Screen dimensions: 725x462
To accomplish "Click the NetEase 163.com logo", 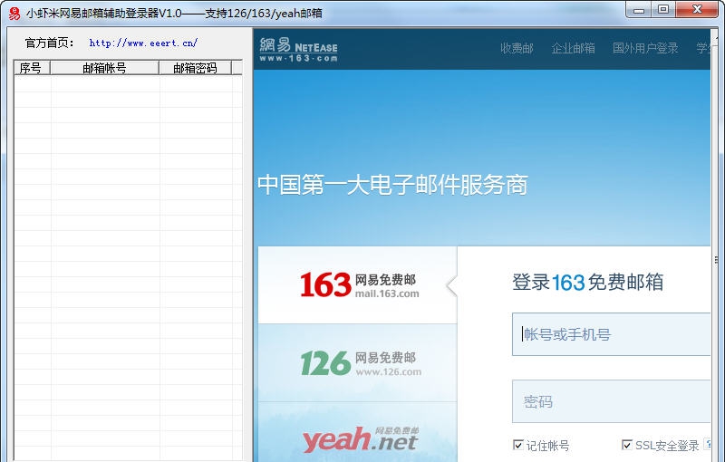I will (x=298, y=49).
